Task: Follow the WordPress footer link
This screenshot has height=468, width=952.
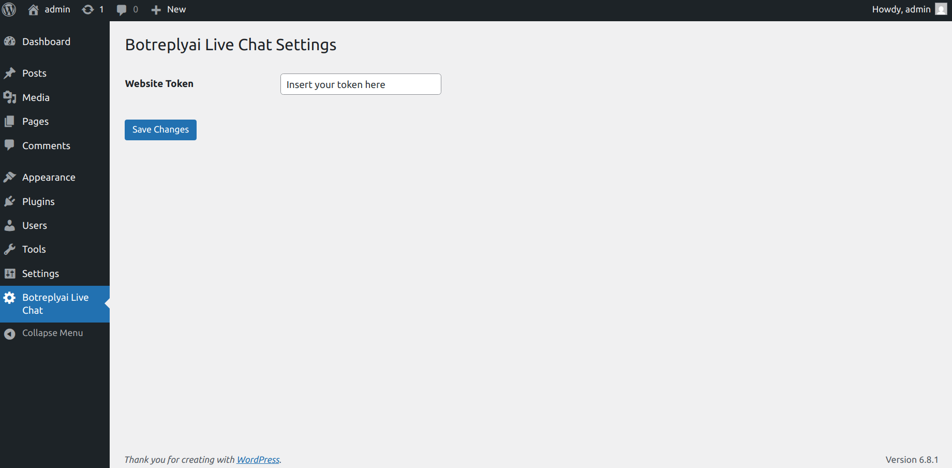Action: pyautogui.click(x=258, y=460)
